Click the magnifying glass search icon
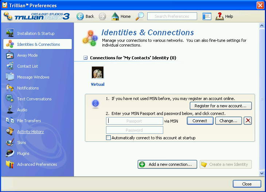 [x=140, y=16]
